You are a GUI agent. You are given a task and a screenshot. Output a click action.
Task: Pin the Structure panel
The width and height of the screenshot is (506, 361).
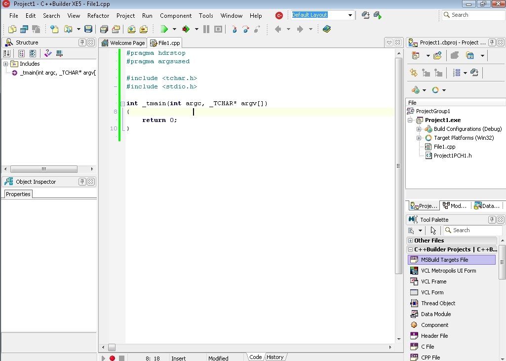[82, 42]
